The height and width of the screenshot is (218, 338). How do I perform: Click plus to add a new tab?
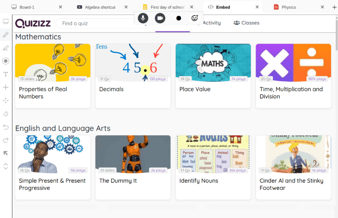334,7
